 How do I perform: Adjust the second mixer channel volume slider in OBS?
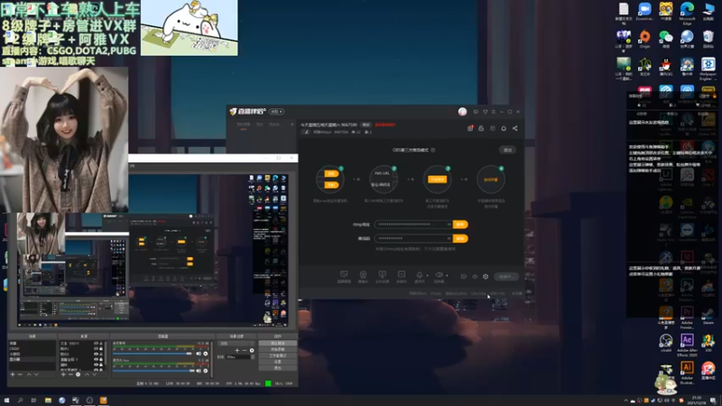pyautogui.click(x=152, y=371)
